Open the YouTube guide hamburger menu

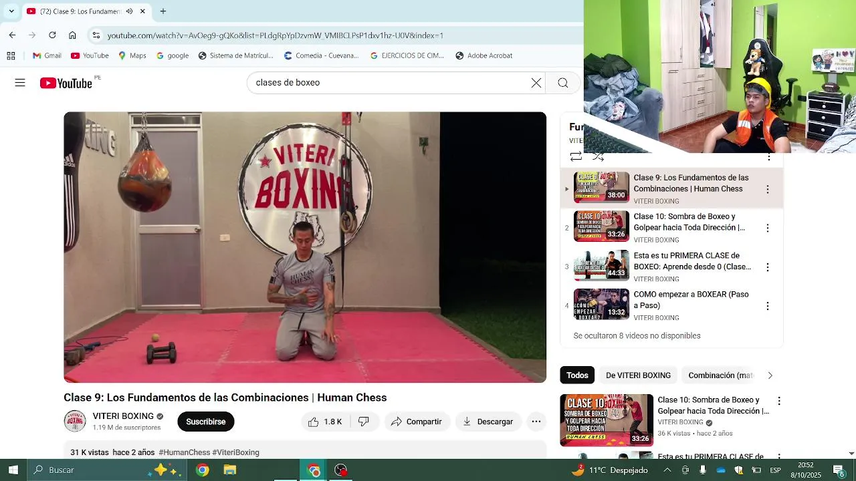pyautogui.click(x=20, y=83)
